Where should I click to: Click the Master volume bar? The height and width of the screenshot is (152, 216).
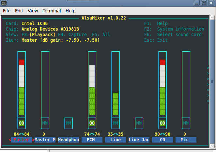(22, 85)
